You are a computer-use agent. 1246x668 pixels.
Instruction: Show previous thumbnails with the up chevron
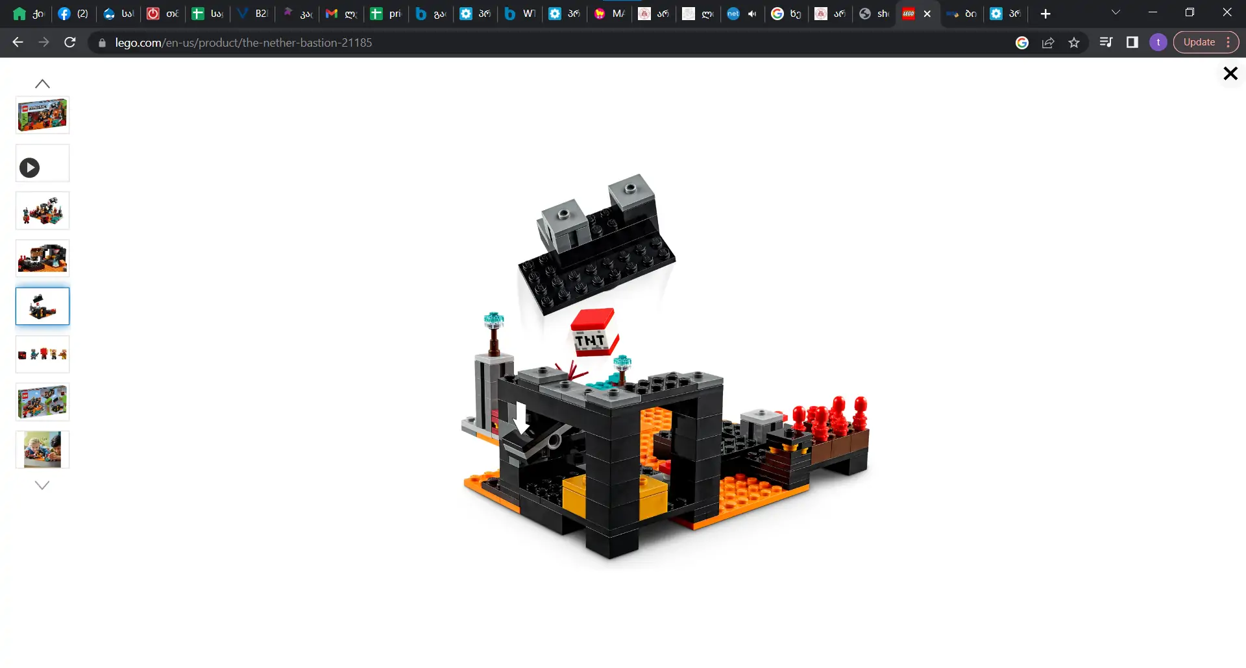click(42, 84)
